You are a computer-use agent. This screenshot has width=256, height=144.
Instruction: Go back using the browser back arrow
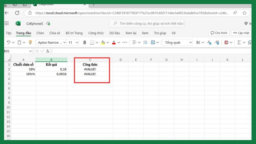pos(7,13)
